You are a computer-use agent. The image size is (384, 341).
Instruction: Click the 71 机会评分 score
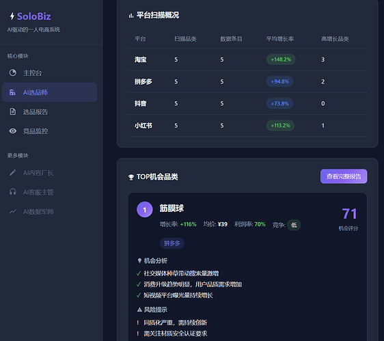pyautogui.click(x=349, y=214)
